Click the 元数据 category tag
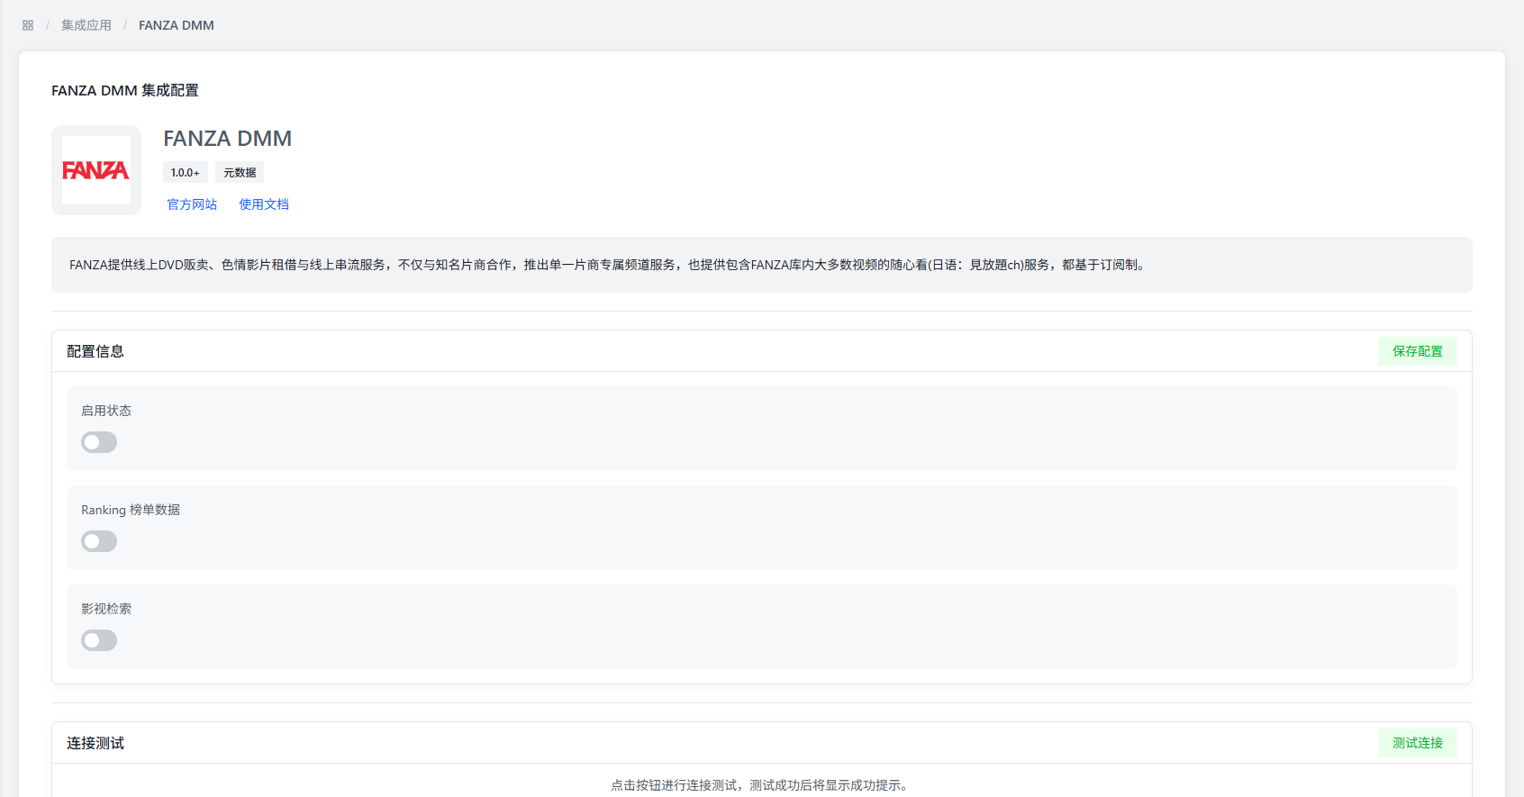 [x=240, y=172]
